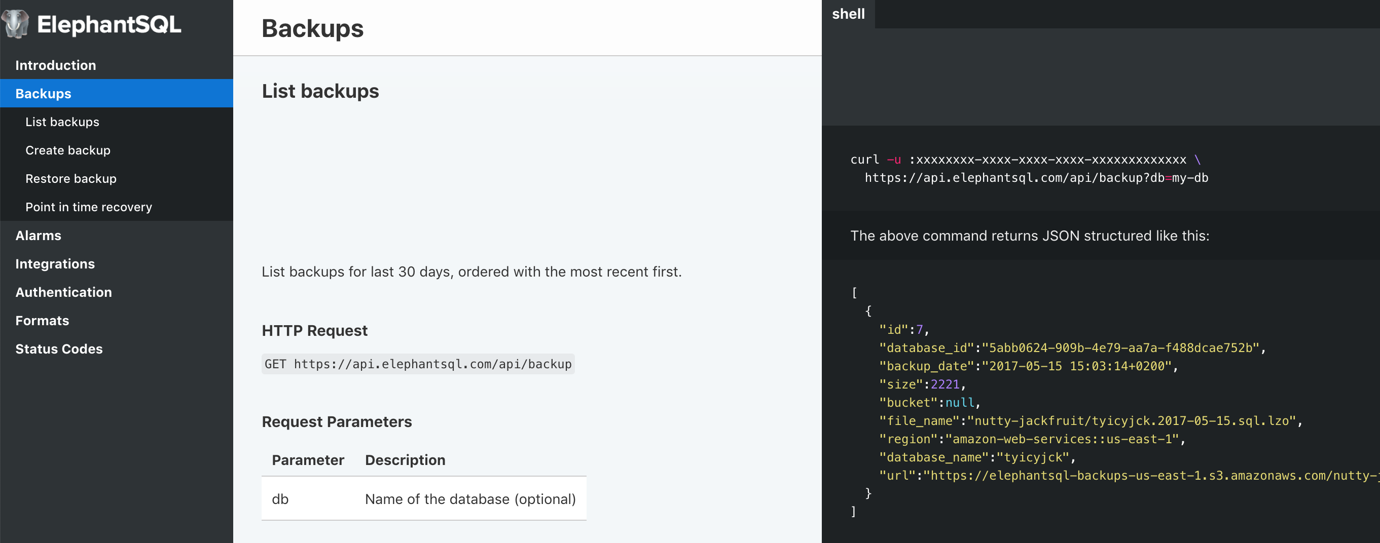The height and width of the screenshot is (543, 1380).
Task: Expand the Alarms section
Action: (38, 236)
